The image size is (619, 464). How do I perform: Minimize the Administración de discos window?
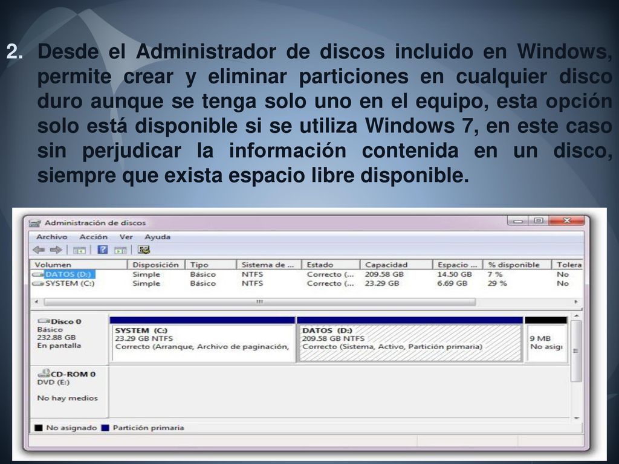point(518,221)
